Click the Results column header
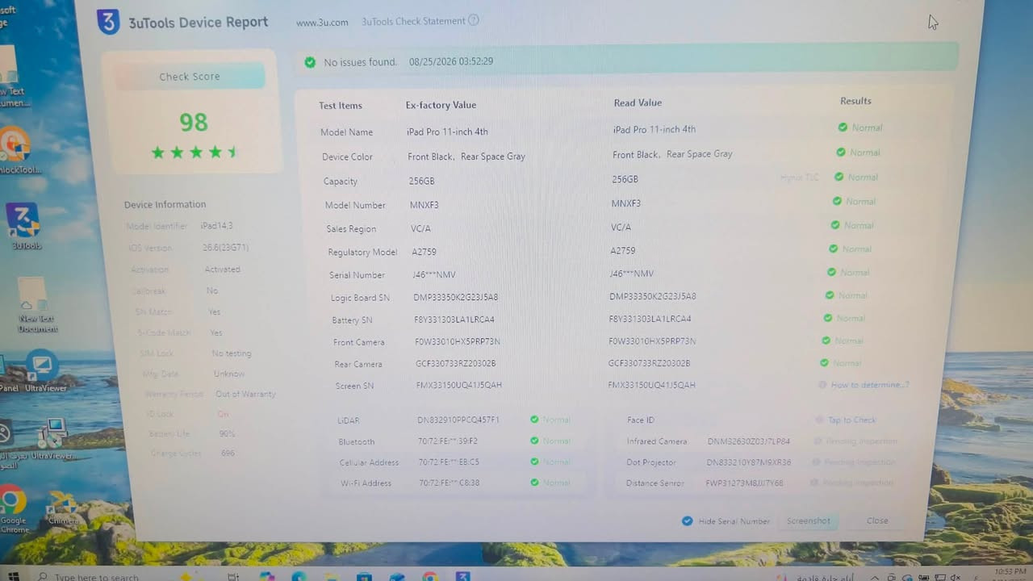 pyautogui.click(x=855, y=101)
